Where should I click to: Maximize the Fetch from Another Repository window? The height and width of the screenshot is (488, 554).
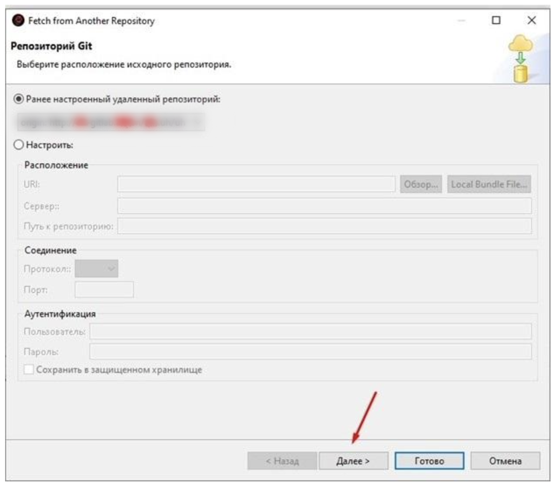pyautogui.click(x=496, y=21)
